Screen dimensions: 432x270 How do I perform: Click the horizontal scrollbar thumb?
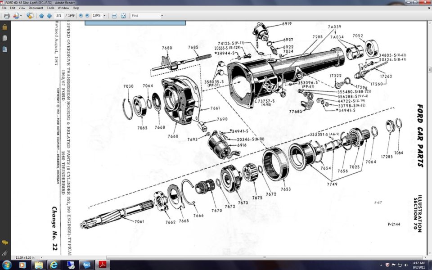(x=264, y=257)
